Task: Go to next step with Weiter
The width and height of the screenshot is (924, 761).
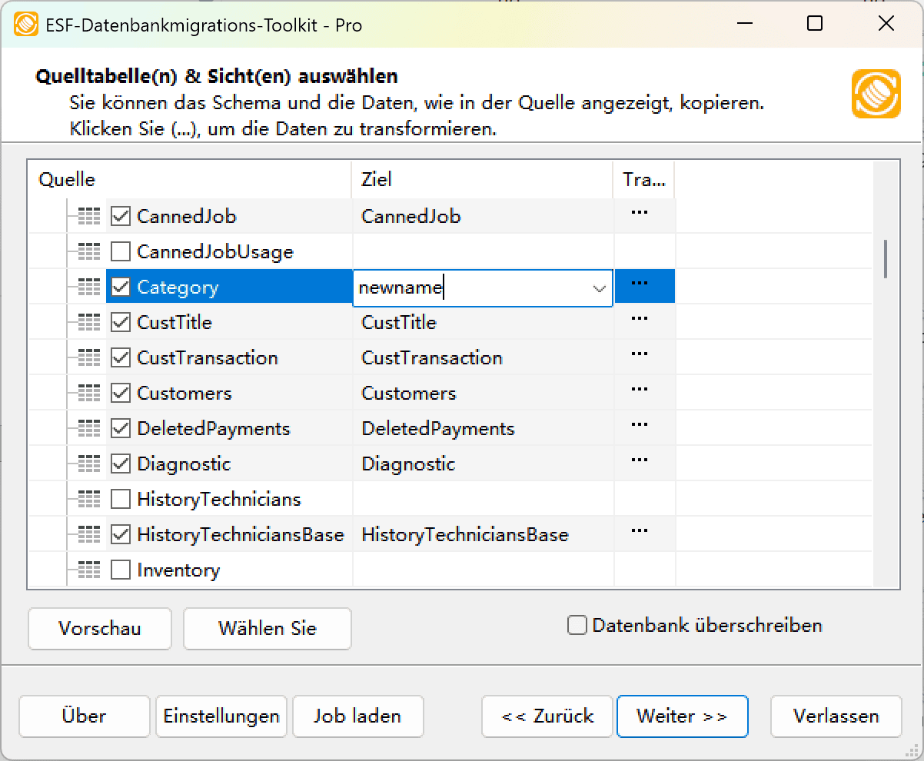Action: tap(682, 716)
